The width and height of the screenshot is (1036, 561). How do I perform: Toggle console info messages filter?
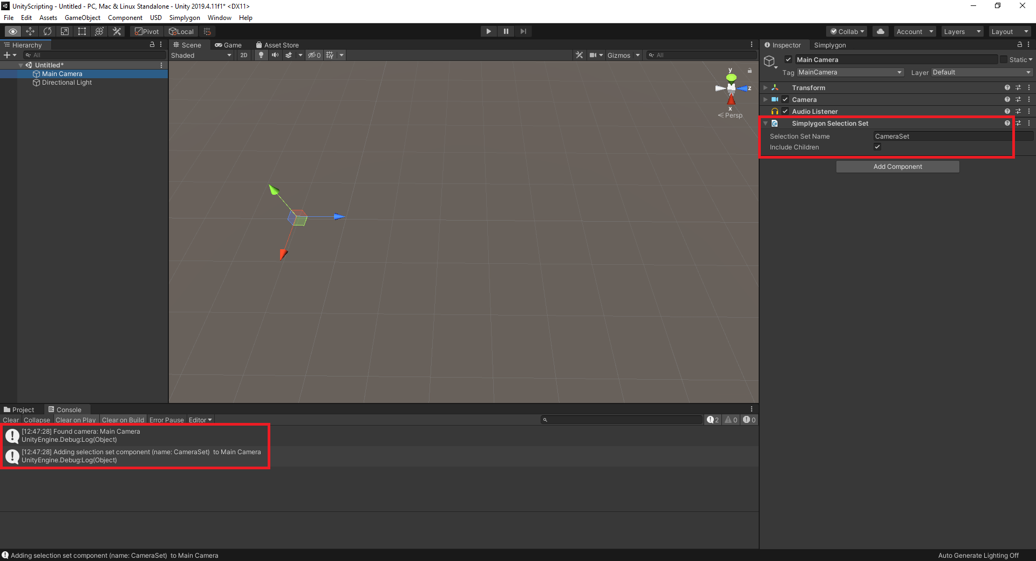(x=713, y=420)
